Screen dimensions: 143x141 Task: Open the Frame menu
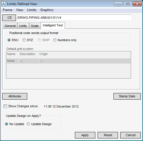(x=8, y=10)
